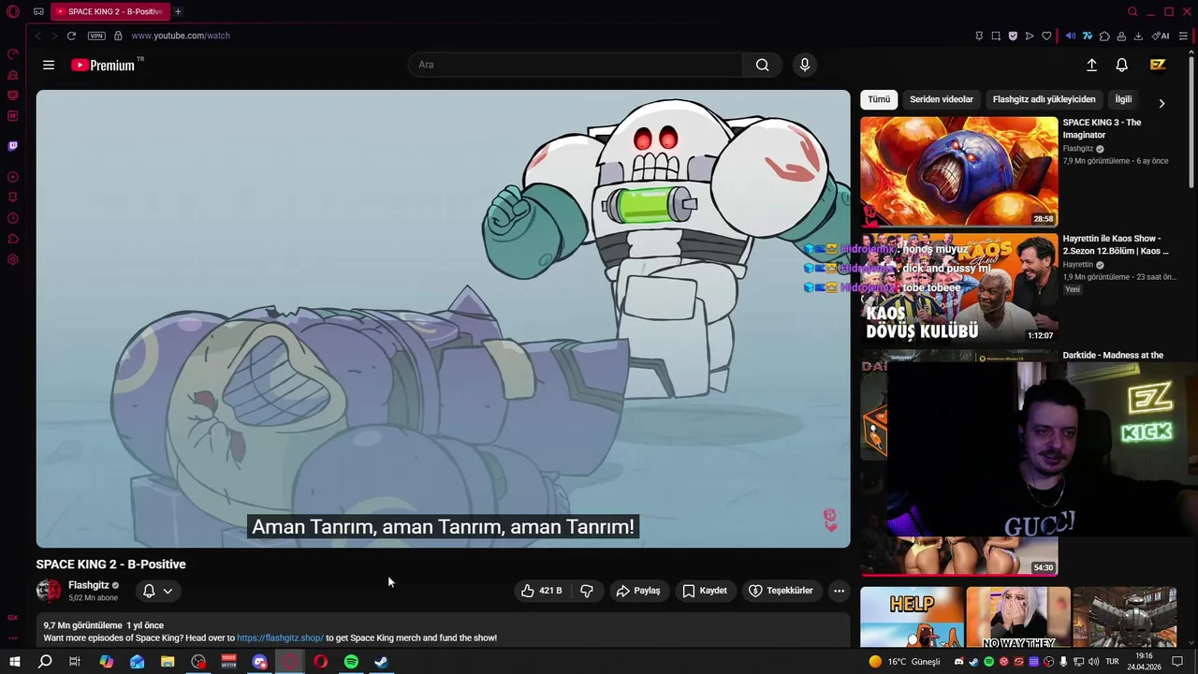1198x674 pixels.
Task: Open the 16°C Güneşli weather widget
Action: (903, 662)
